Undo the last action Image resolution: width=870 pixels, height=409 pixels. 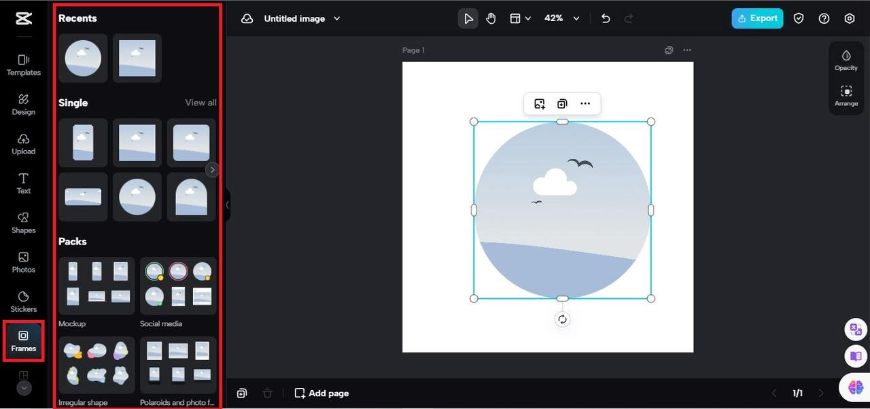tap(606, 18)
